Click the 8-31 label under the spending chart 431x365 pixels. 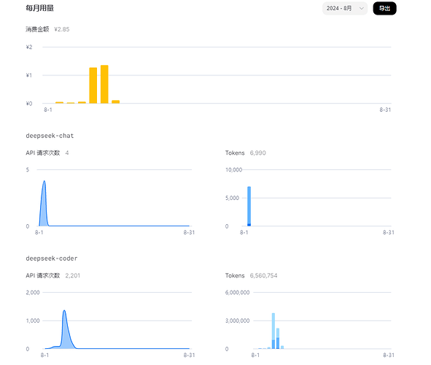385,109
